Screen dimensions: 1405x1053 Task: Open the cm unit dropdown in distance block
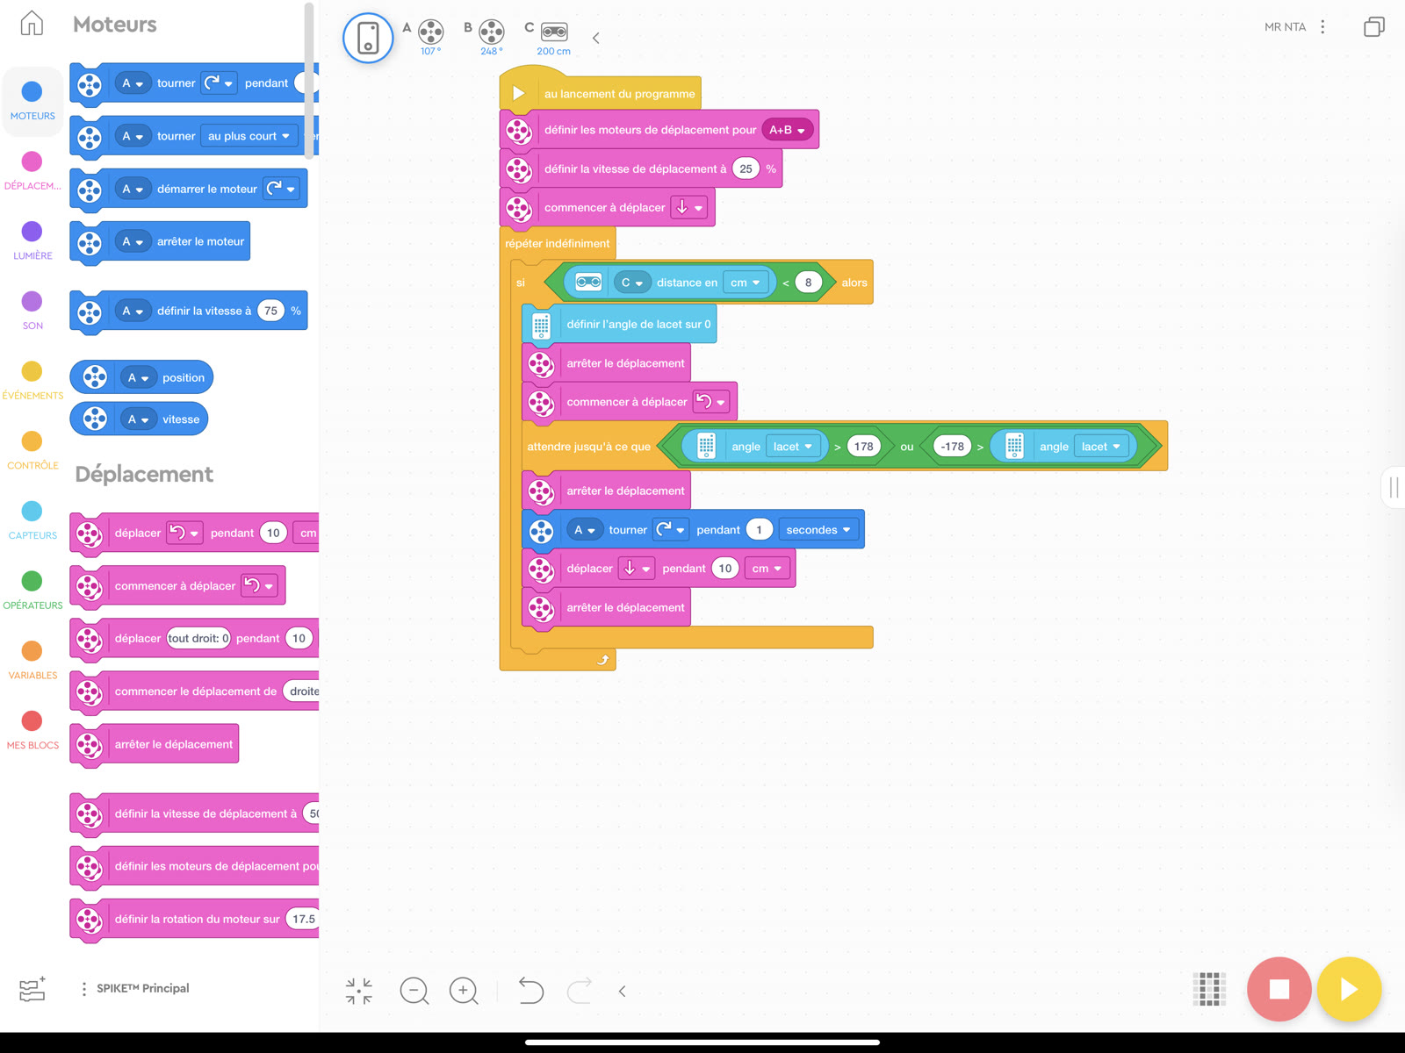coord(746,283)
